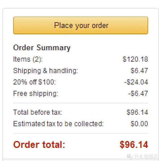This screenshot has width=159, height=161.
Task: Click the Free shipping label
Action: point(36,94)
